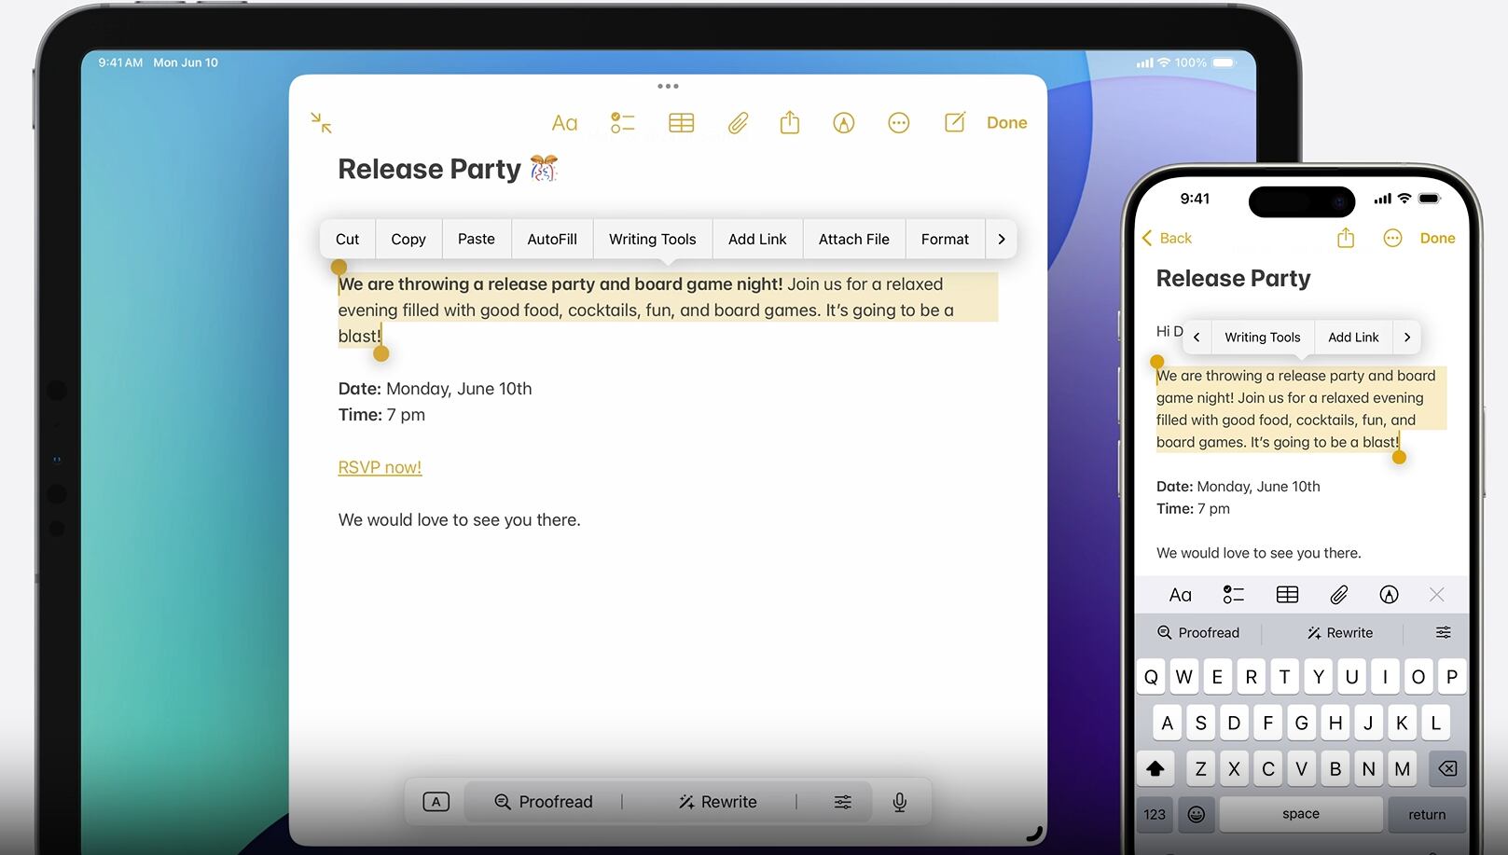The height and width of the screenshot is (855, 1508).
Task: Share the iPad note
Action: click(790, 122)
